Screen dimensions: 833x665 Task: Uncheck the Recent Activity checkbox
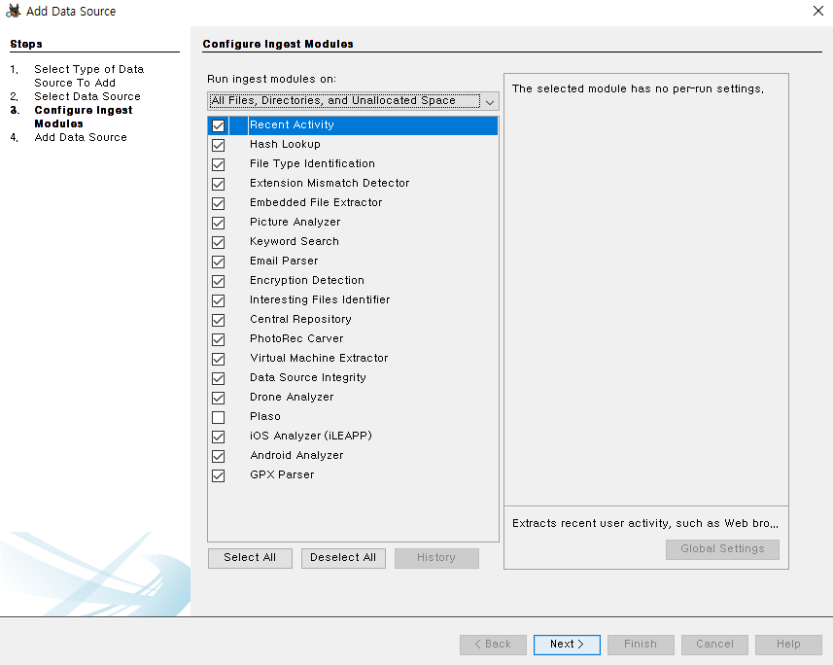pyautogui.click(x=219, y=126)
